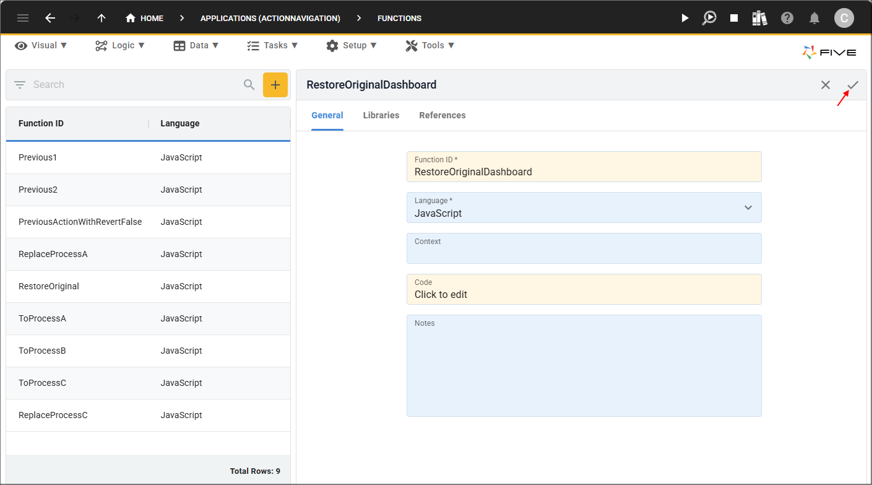The image size is (872, 485).
Task: Open the Visual menu
Action: (x=41, y=45)
